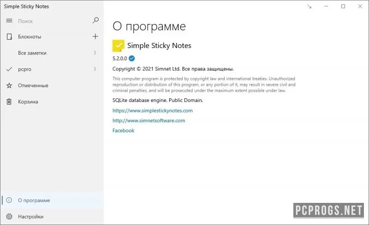Click the О программе page heading
The width and height of the screenshot is (369, 225).
click(149, 26)
